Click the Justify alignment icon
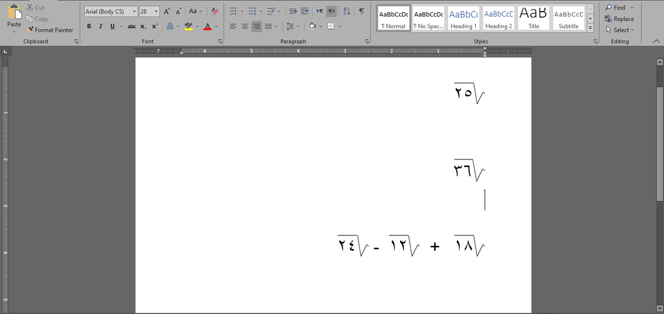This screenshot has height=314, width=664. (268, 27)
